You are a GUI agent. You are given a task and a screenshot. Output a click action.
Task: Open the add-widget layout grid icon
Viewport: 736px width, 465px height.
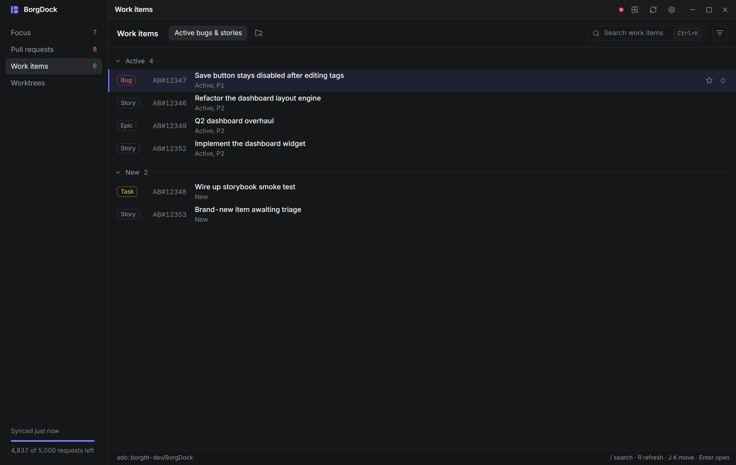coord(635,10)
